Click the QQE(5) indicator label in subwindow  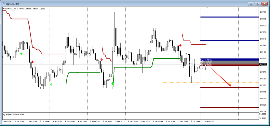tap(6, 114)
